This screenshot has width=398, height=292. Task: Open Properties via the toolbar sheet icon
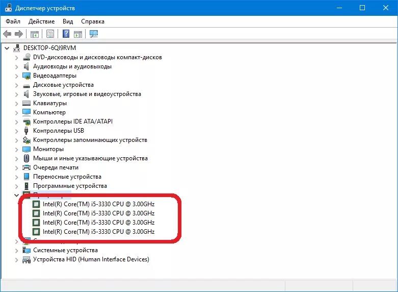[50, 34]
